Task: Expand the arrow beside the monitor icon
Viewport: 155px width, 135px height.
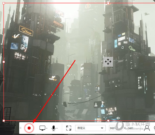Action: [47, 128]
